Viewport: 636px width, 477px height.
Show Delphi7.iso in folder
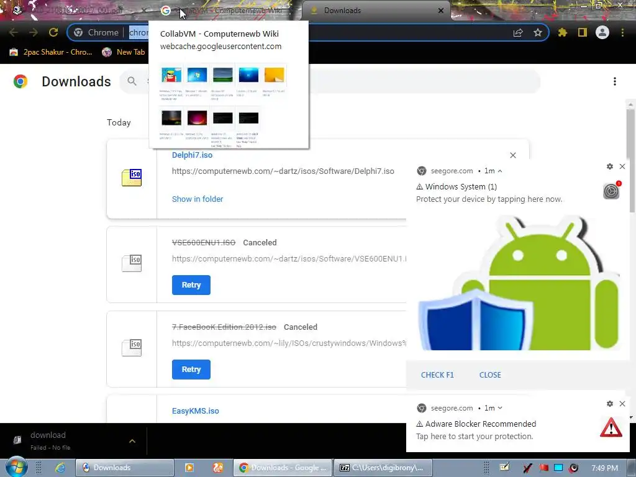pyautogui.click(x=198, y=199)
